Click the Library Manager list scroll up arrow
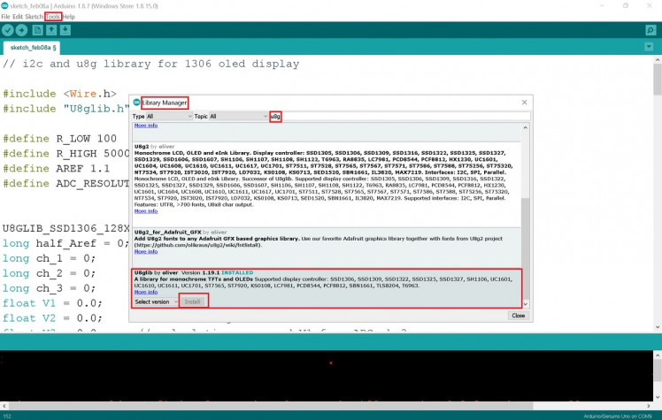The image size is (662, 420). pos(525,127)
